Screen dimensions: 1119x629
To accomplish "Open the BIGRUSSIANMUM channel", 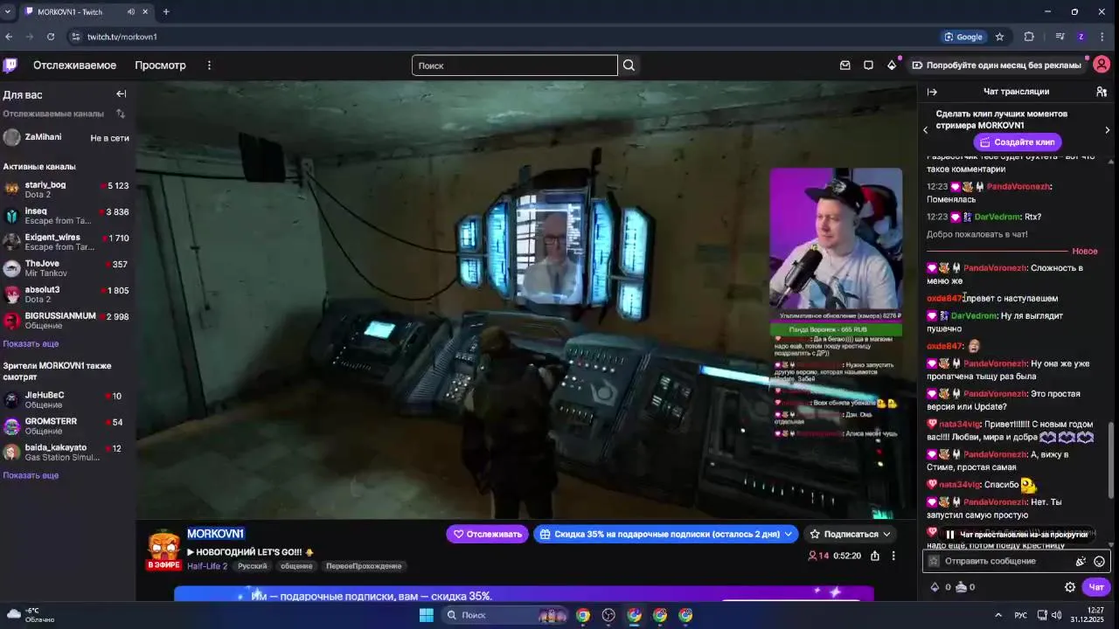I will tap(67, 321).
